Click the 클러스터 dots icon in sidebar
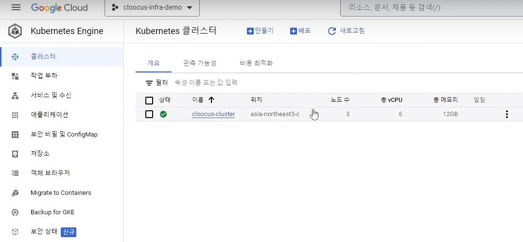The image size is (523, 242). tap(15, 57)
